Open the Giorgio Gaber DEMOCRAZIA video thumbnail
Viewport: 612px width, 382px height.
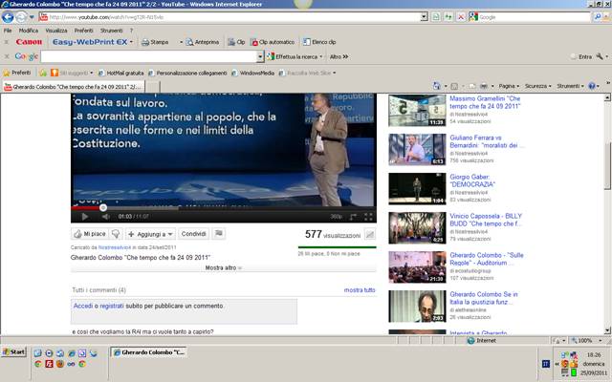click(417, 189)
